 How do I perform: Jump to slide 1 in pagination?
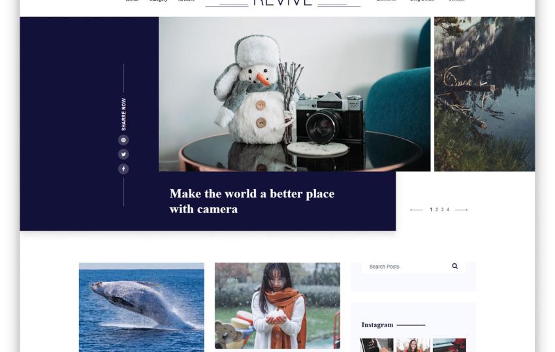point(431,210)
